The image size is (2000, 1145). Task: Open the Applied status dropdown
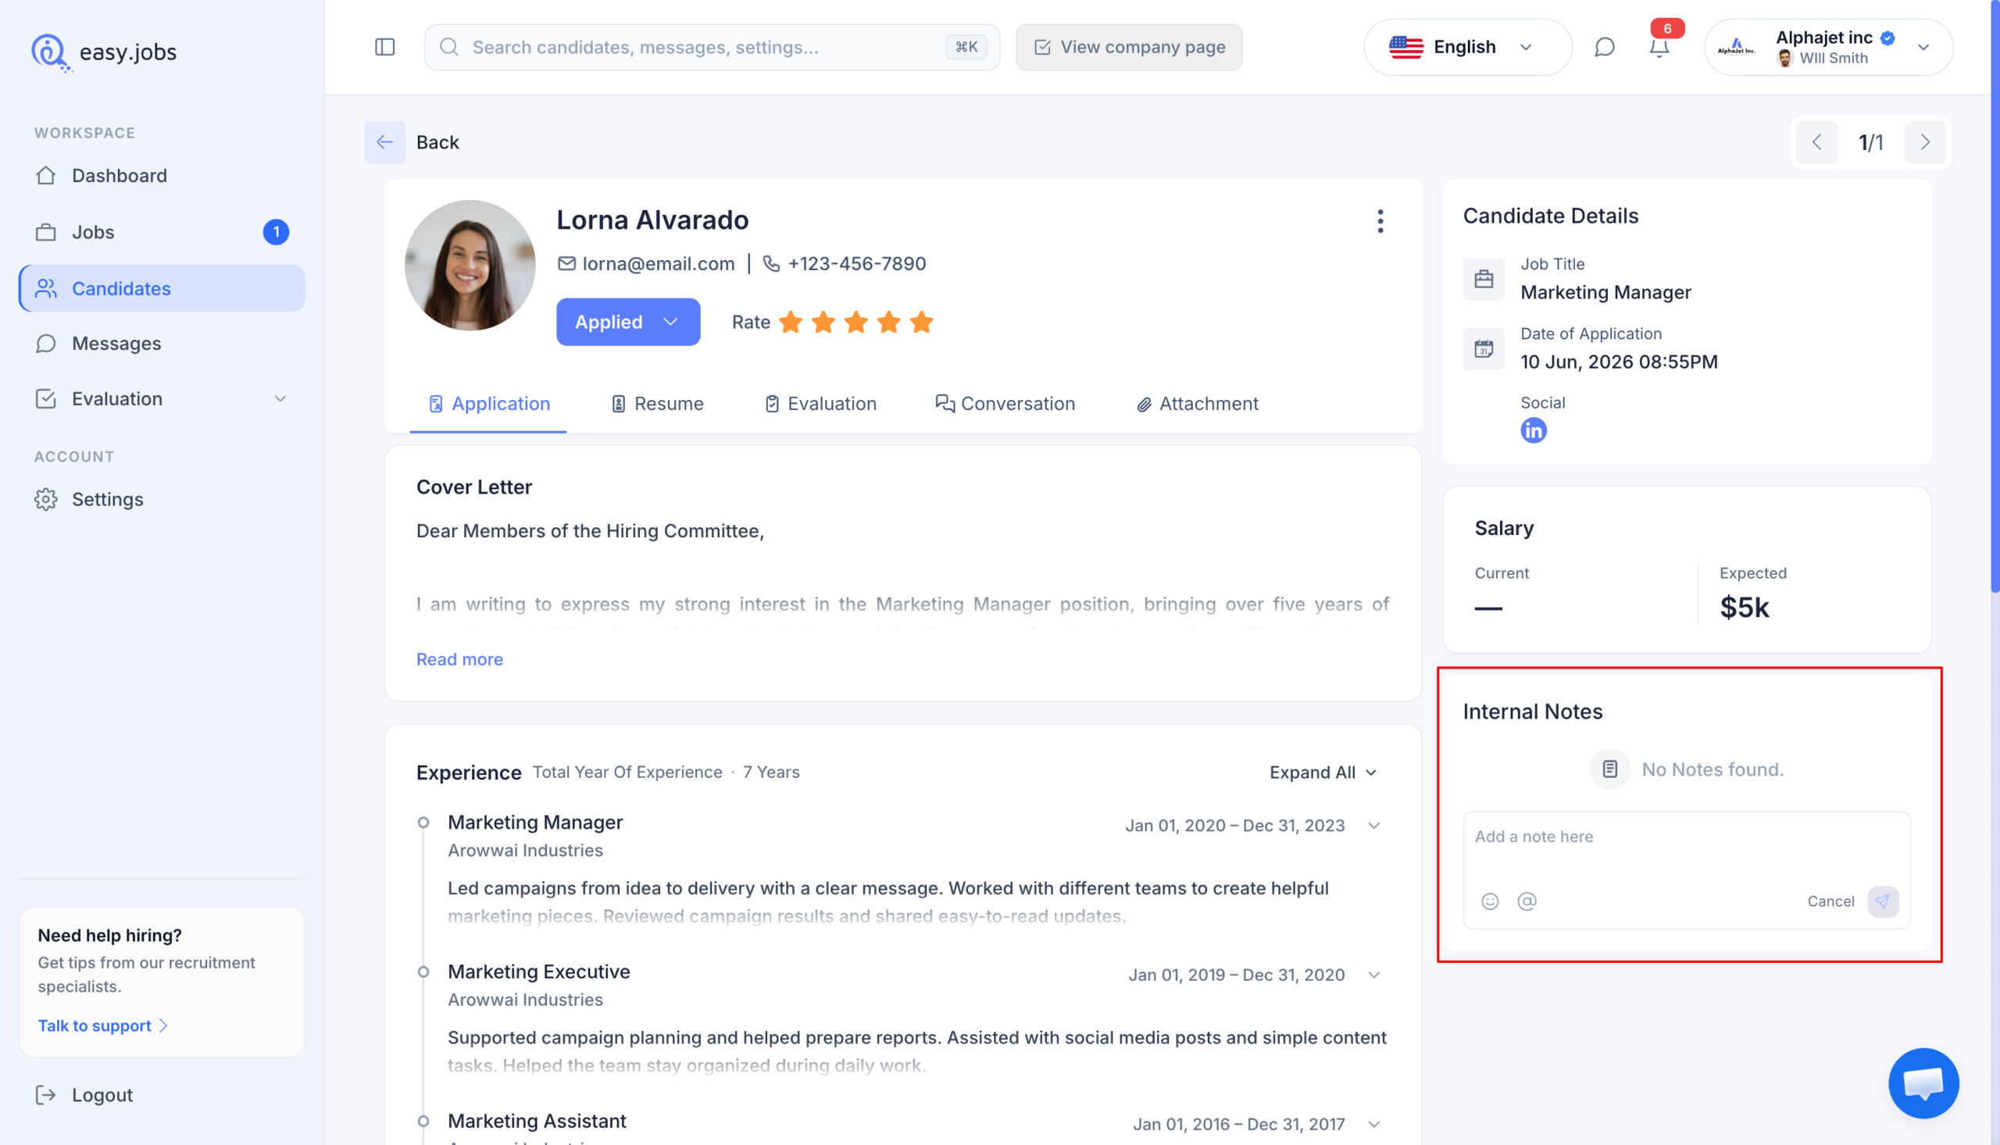point(627,322)
